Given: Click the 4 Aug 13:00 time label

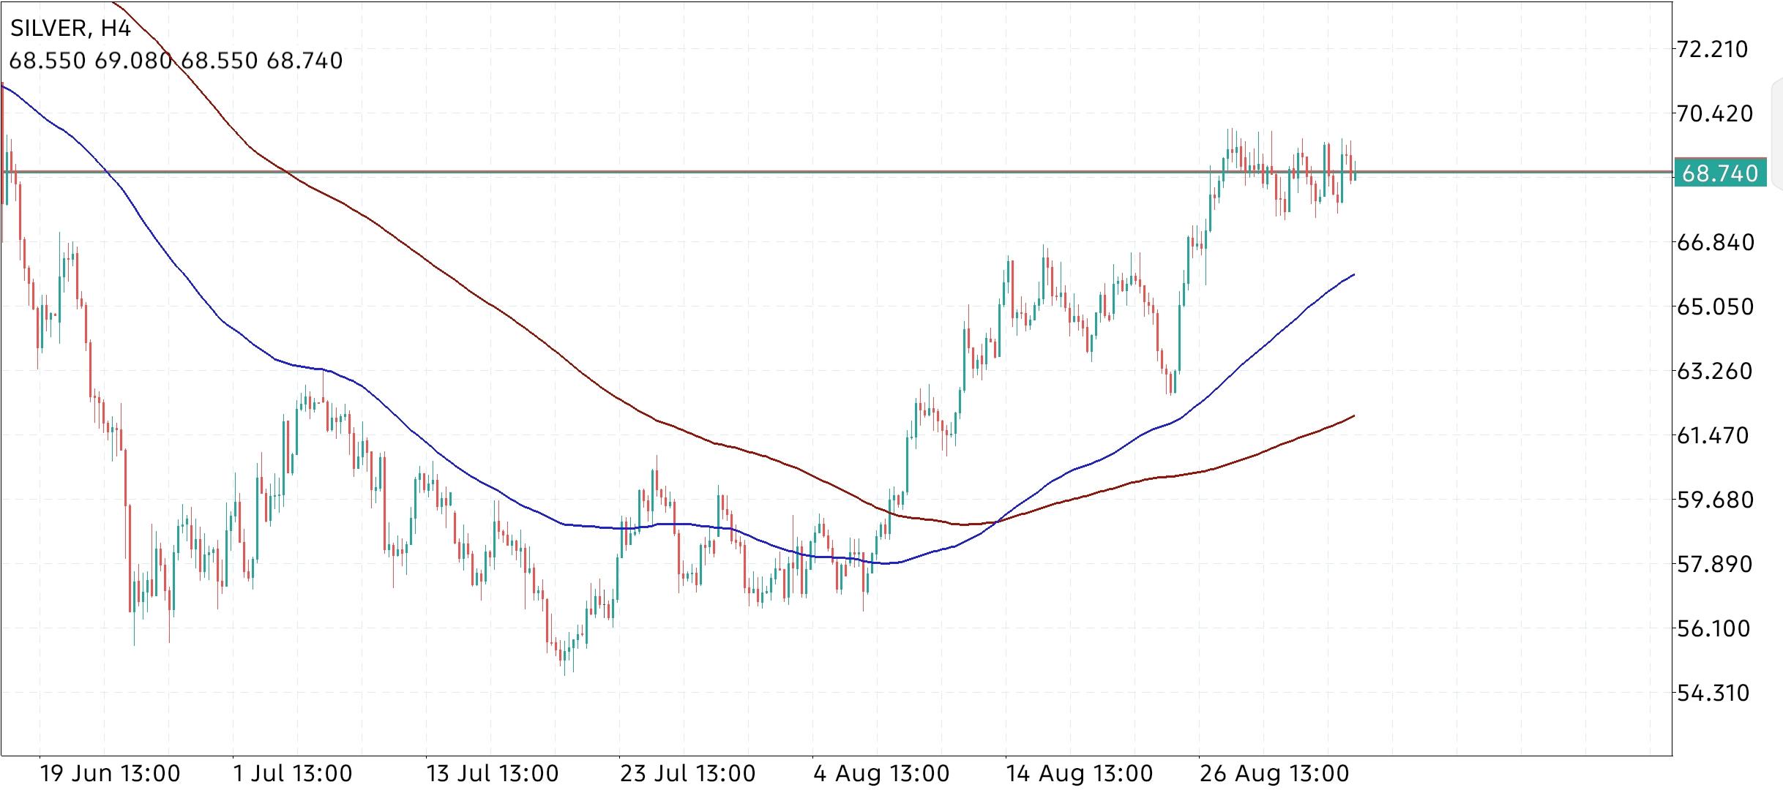Looking at the screenshot, I should 881,773.
